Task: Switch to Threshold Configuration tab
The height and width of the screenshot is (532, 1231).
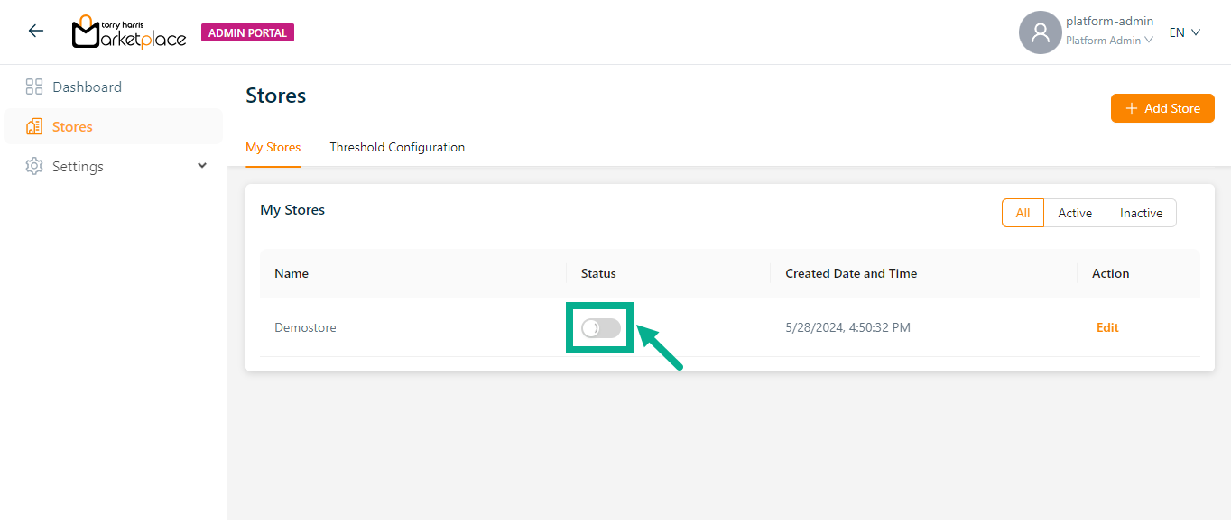Action: coord(397,147)
